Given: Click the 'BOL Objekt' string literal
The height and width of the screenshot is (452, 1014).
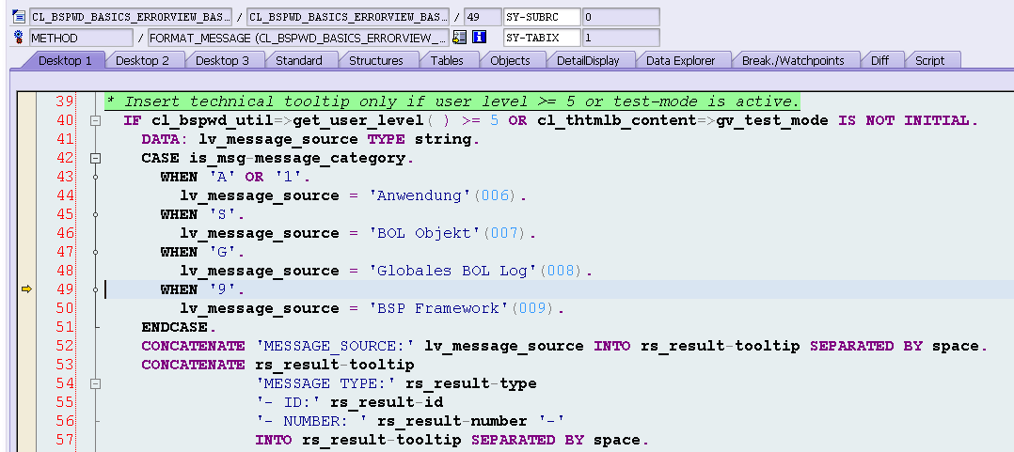Looking at the screenshot, I should (424, 233).
